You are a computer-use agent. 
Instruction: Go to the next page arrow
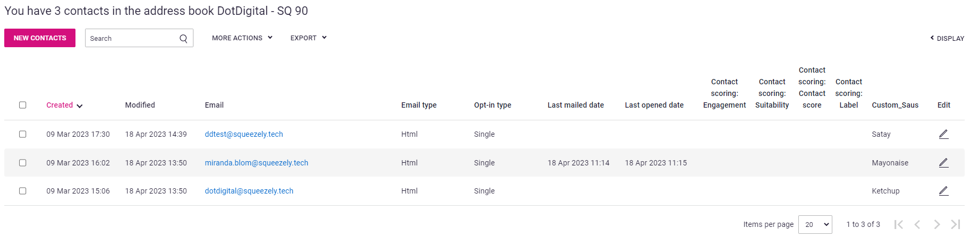tap(937, 224)
